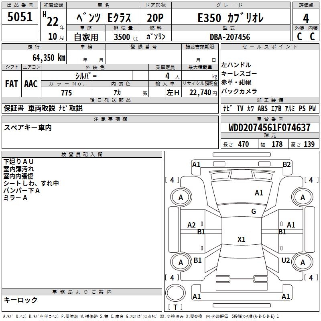This screenshot has height=321, width=321.
Task: Select the inspector note 室内内張傷
Action: [x=18, y=176]
